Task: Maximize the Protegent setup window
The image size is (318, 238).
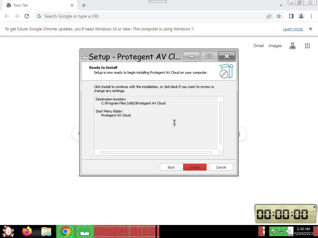Action: pyautogui.click(x=209, y=56)
